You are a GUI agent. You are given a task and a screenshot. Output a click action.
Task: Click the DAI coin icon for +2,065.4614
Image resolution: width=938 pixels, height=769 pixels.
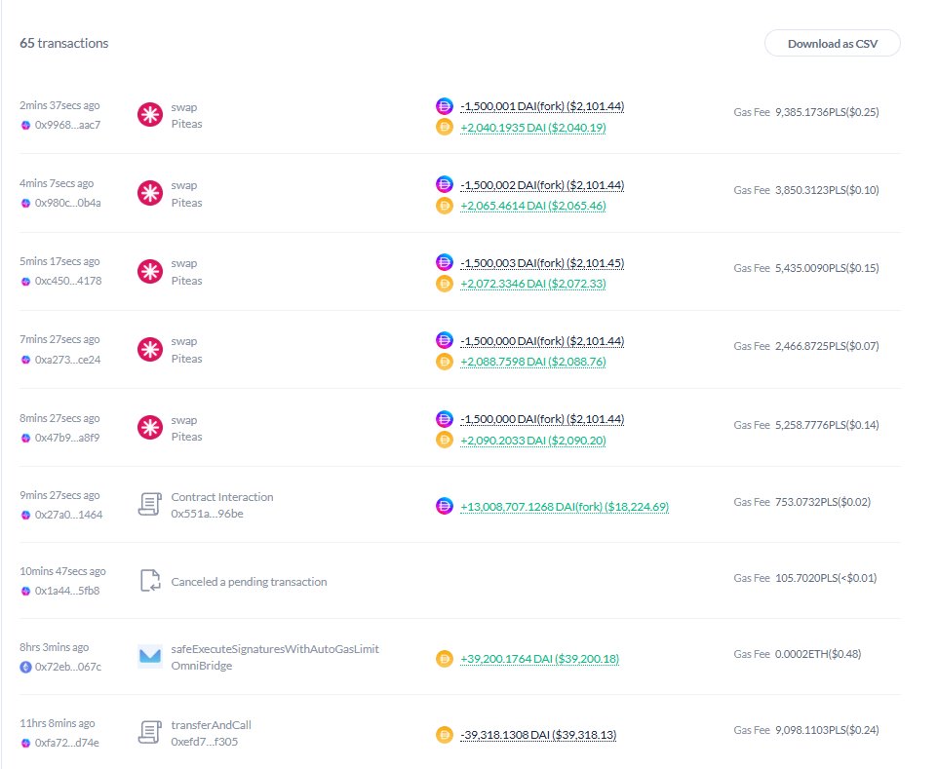tap(444, 206)
